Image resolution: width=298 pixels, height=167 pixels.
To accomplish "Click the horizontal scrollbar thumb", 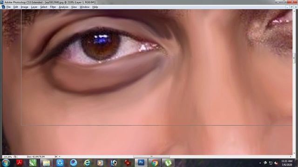I will 151,157.
